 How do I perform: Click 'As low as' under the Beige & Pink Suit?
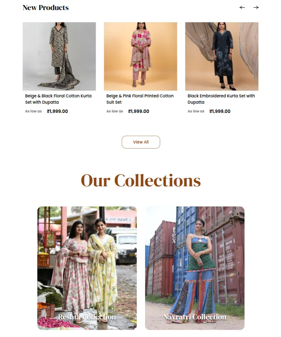click(115, 111)
